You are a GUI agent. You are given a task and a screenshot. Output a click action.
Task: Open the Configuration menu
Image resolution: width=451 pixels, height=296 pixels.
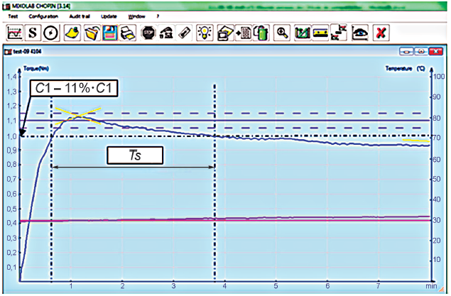43,16
